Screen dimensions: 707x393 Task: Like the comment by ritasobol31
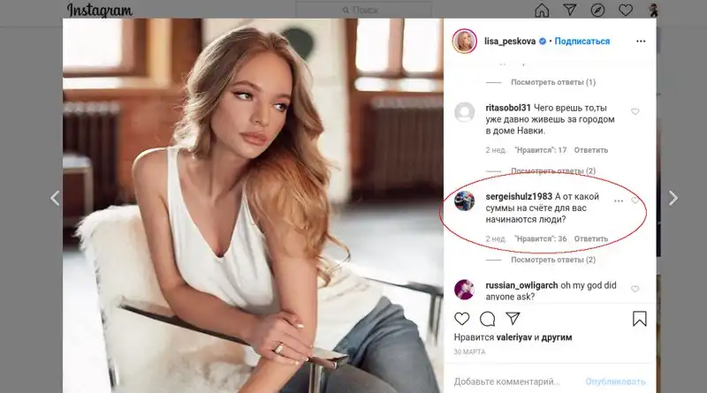(x=635, y=112)
